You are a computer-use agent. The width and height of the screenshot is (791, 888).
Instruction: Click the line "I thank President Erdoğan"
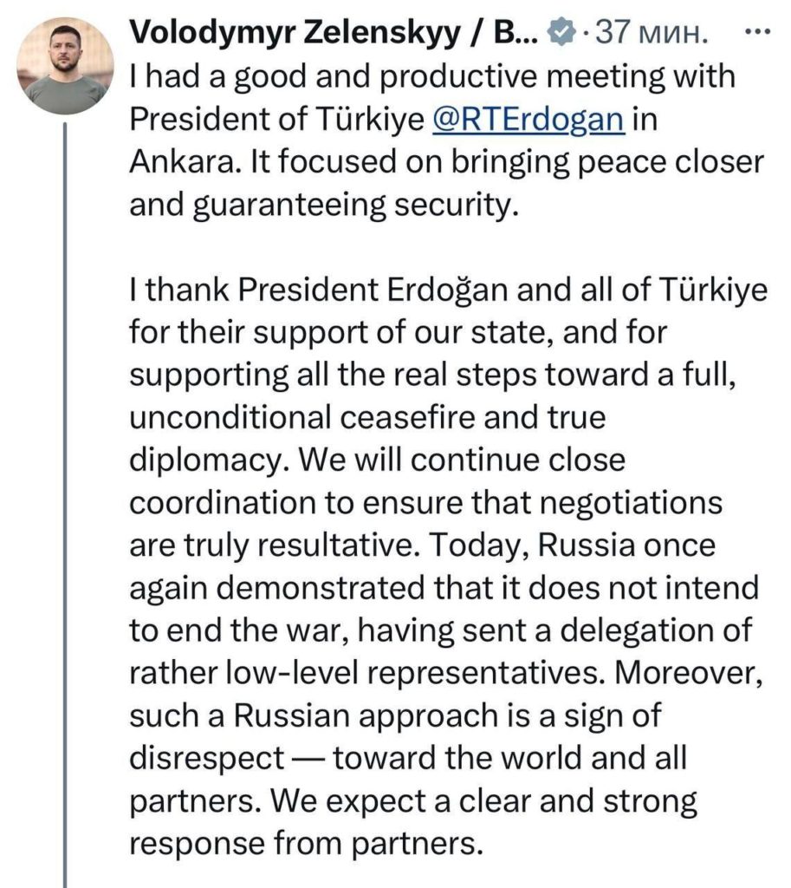pyautogui.click(x=448, y=291)
